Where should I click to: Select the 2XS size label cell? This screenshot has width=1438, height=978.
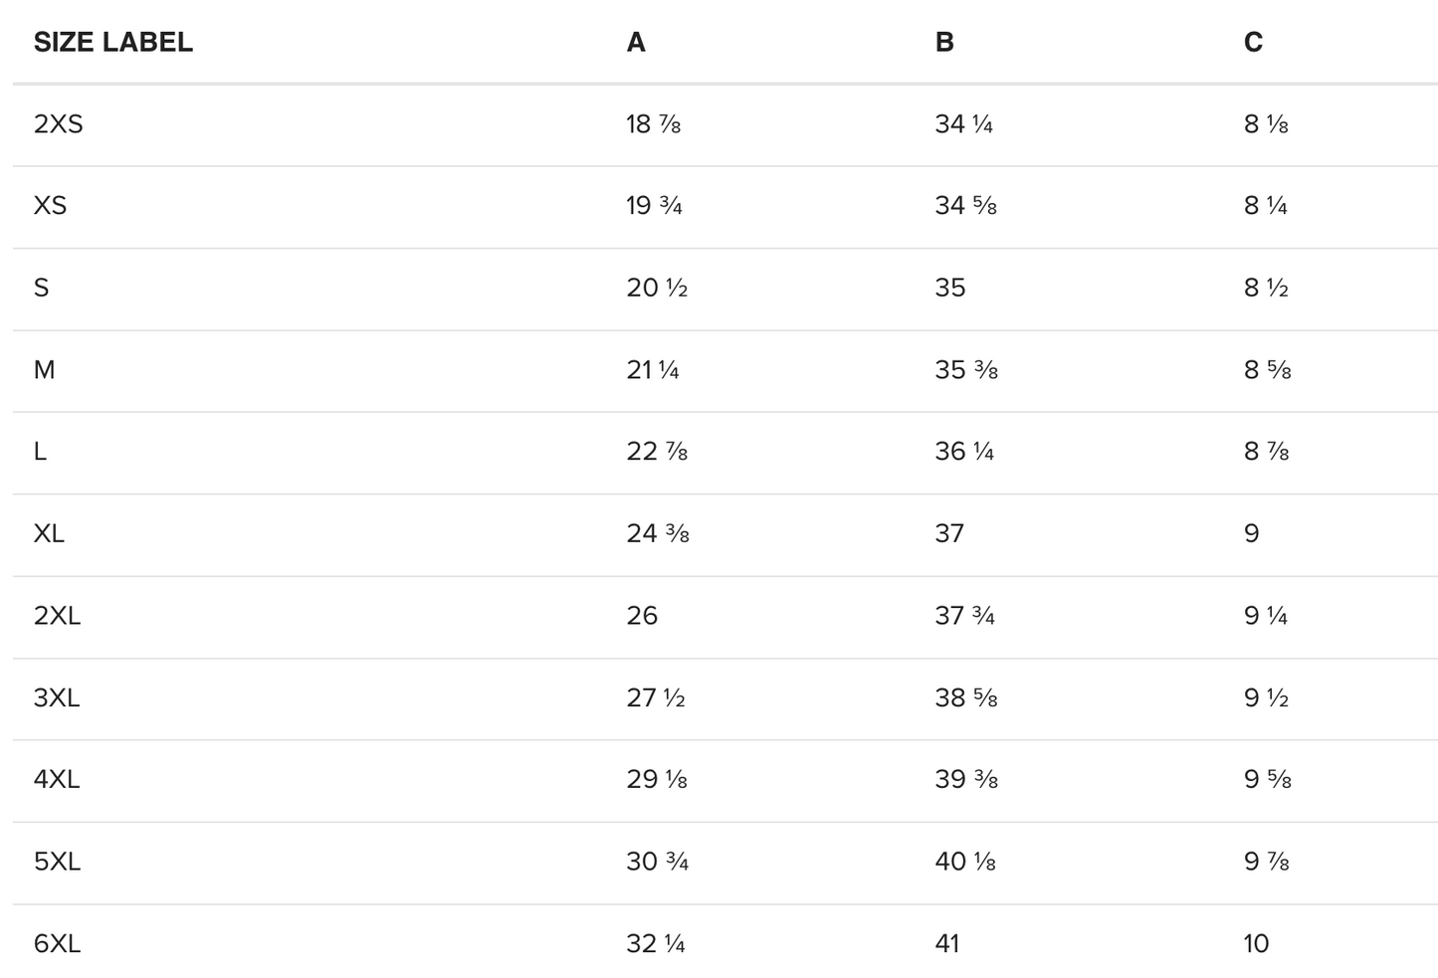click(x=59, y=124)
